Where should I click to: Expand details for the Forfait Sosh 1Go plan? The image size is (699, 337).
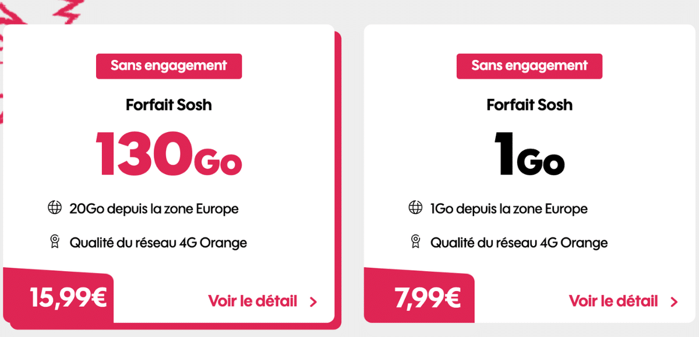tap(613, 301)
